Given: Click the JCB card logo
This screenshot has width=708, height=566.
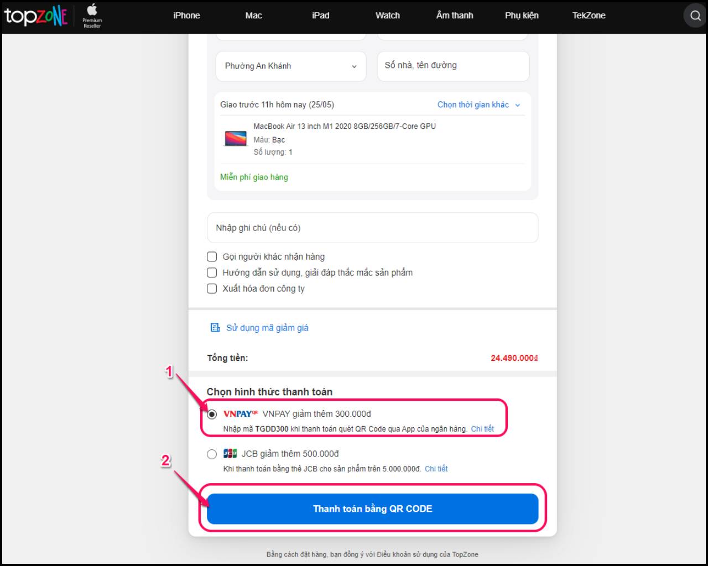Looking at the screenshot, I should [x=230, y=454].
